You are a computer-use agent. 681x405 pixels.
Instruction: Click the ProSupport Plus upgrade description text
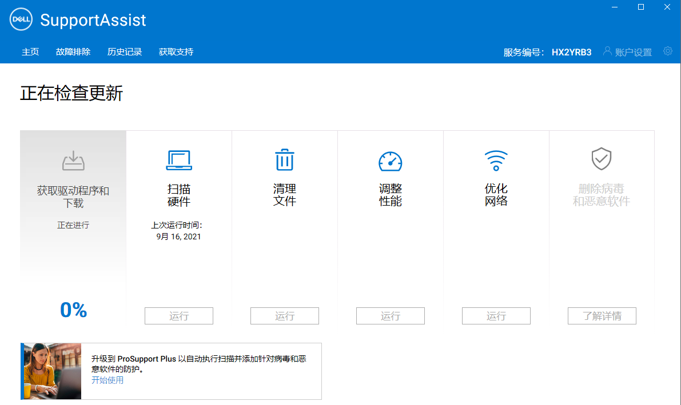pyautogui.click(x=199, y=364)
